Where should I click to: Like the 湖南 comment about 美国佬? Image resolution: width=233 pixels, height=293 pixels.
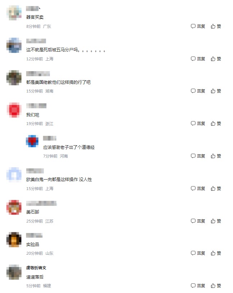tap(216, 91)
